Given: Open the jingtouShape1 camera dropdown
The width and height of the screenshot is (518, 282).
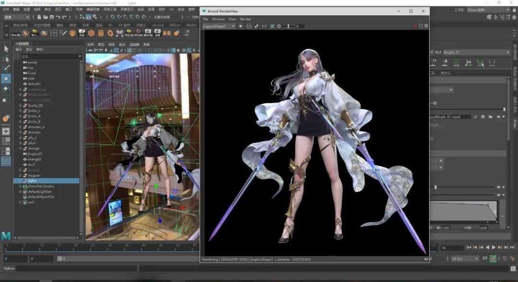Looking at the screenshot, I should click(x=219, y=26).
